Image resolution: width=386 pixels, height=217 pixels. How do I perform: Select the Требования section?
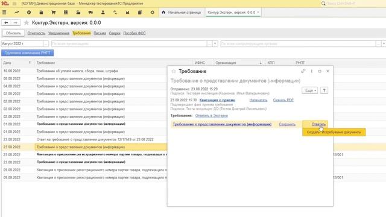click(x=81, y=33)
